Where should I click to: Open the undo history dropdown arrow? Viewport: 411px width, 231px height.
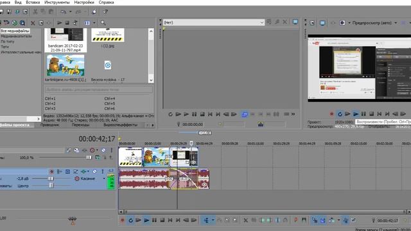pos(70,12)
